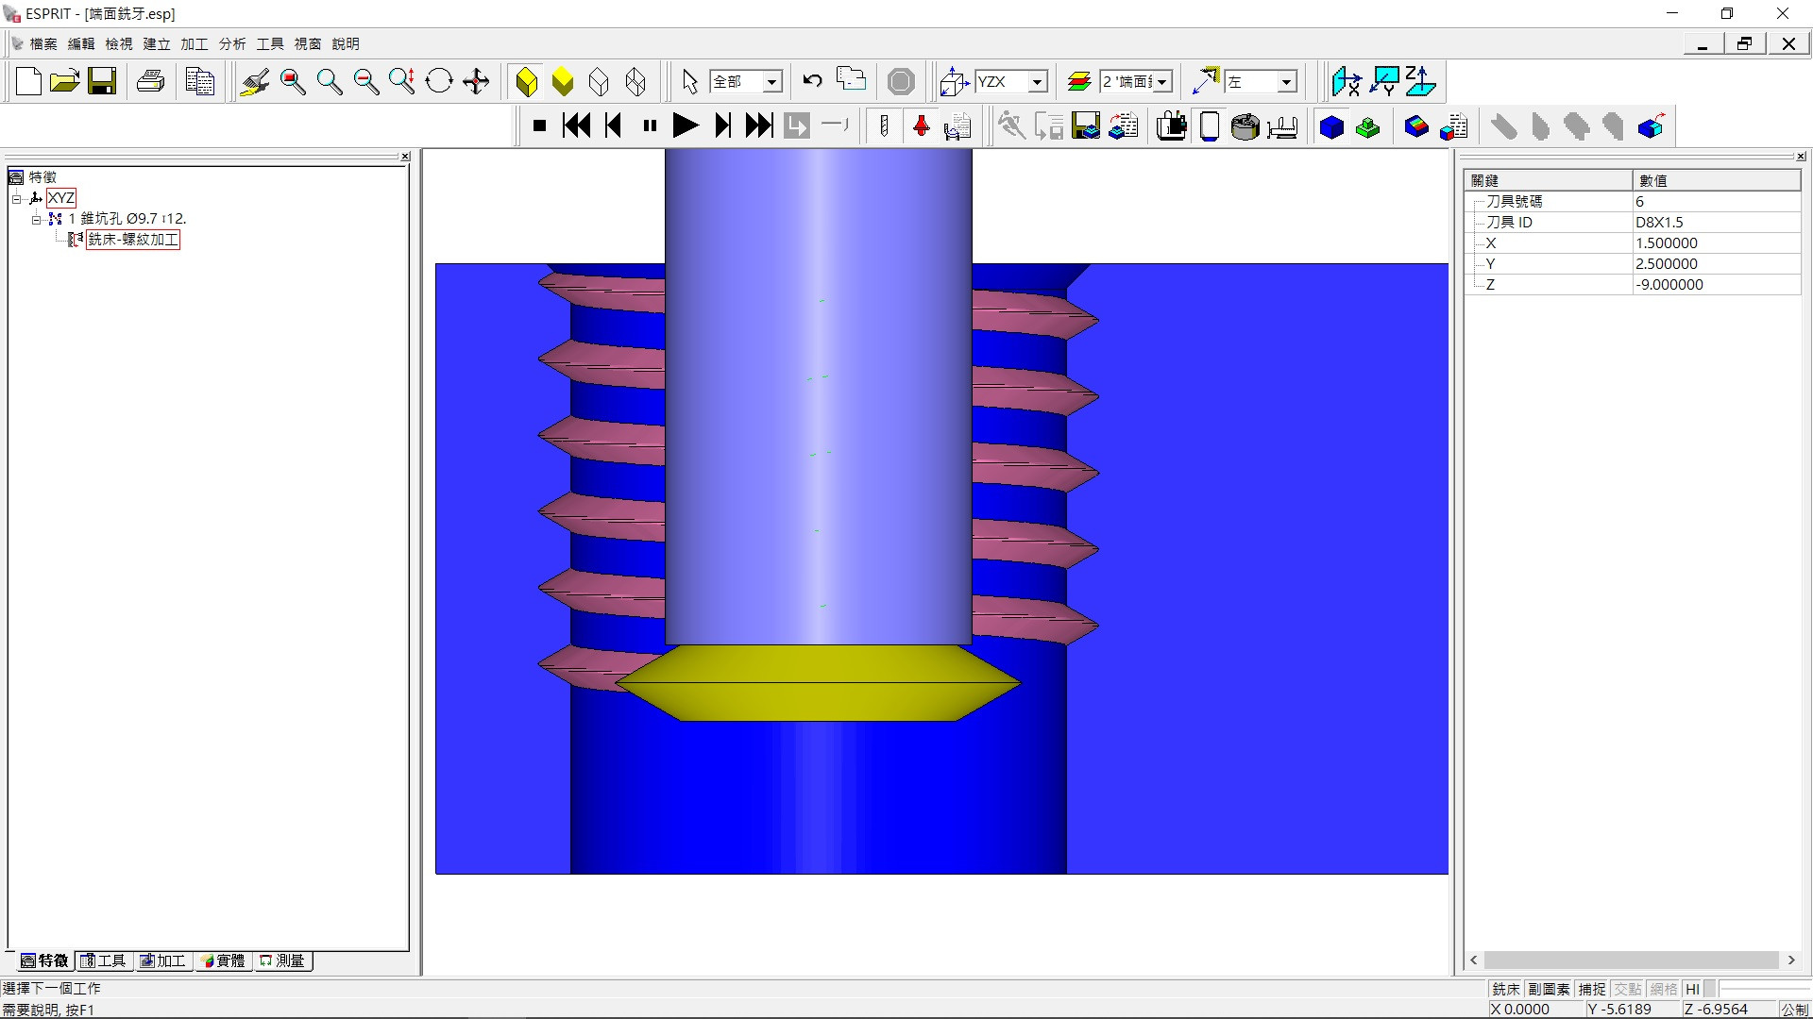Screen dimensions: 1813x1019
Task: Open the layer dropdown showing 2 端面
Action: click(1162, 82)
